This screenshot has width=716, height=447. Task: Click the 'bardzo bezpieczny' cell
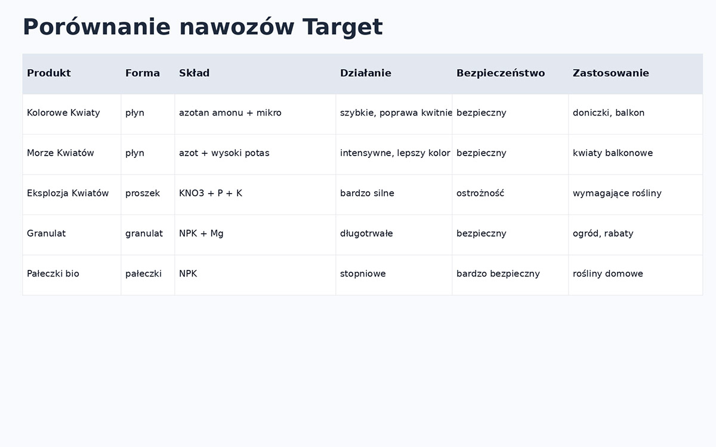click(510, 275)
